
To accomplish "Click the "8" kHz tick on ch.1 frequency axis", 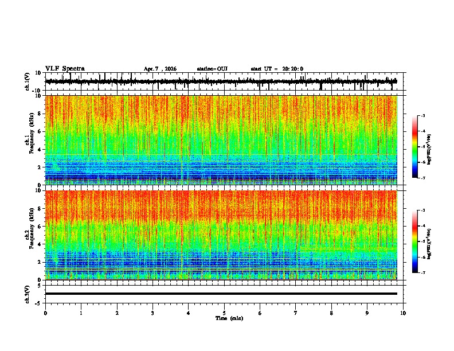I will 40,114.
